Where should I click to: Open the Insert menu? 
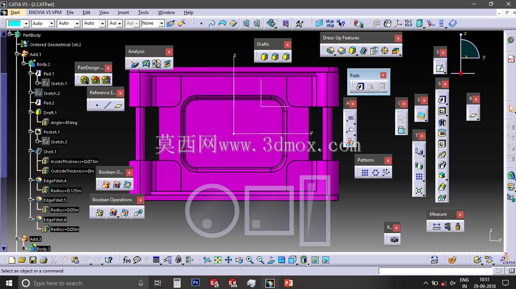point(123,13)
